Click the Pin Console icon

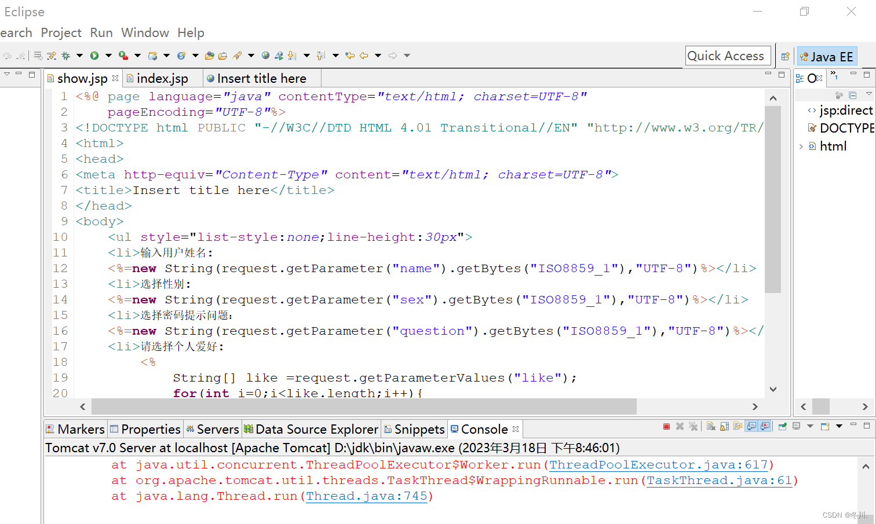[x=782, y=427]
